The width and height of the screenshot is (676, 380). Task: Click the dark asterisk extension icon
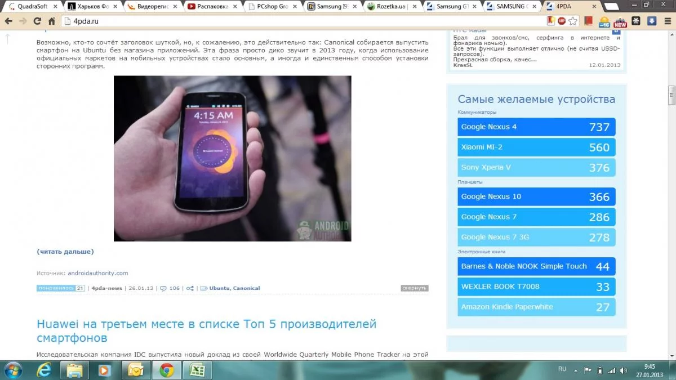pos(636,21)
